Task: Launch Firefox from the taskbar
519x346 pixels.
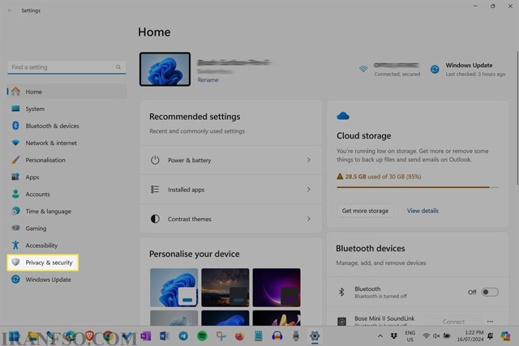Action: (240, 336)
